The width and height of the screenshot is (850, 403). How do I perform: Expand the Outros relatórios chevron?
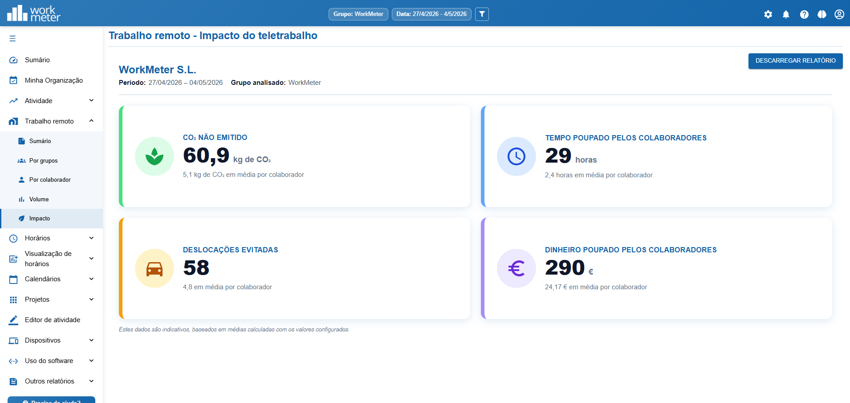(x=91, y=381)
